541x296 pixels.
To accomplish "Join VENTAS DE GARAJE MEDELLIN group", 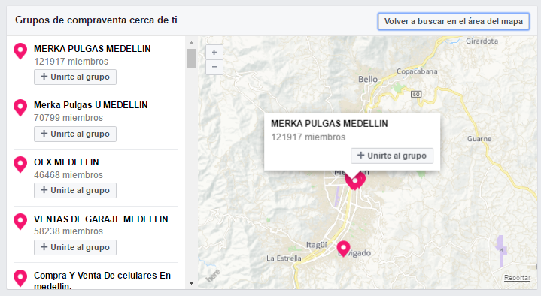I will [75, 247].
